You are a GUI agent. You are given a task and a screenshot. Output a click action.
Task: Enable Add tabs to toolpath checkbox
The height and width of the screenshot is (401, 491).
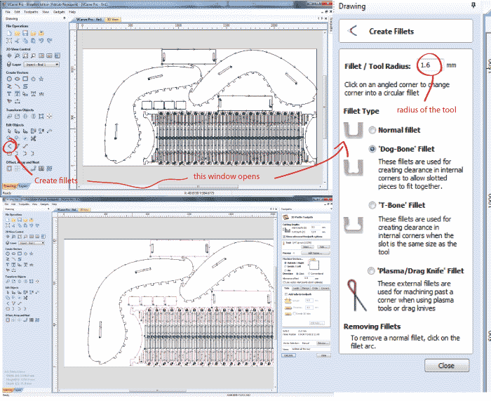286,294
